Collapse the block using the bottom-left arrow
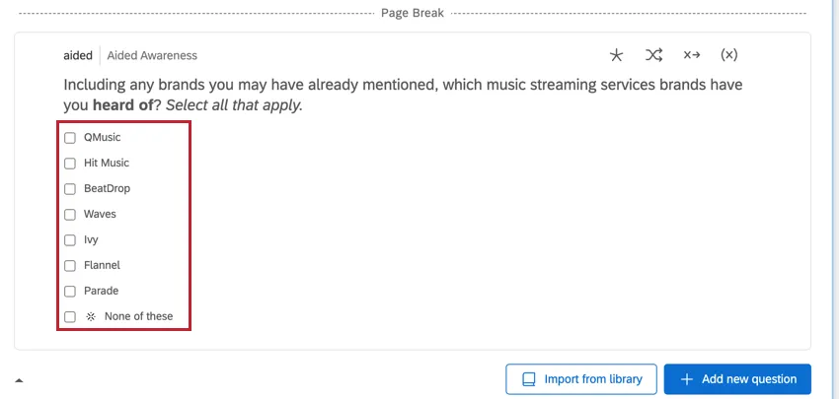The image size is (839, 399). click(x=19, y=379)
